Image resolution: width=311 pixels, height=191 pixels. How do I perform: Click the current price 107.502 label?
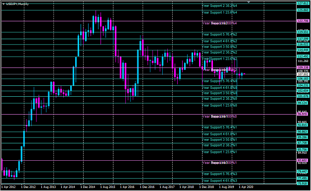tap(303, 74)
